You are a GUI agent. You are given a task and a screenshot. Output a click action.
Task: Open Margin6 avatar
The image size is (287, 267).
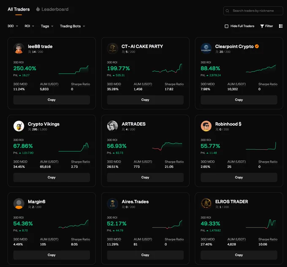pos(19,204)
